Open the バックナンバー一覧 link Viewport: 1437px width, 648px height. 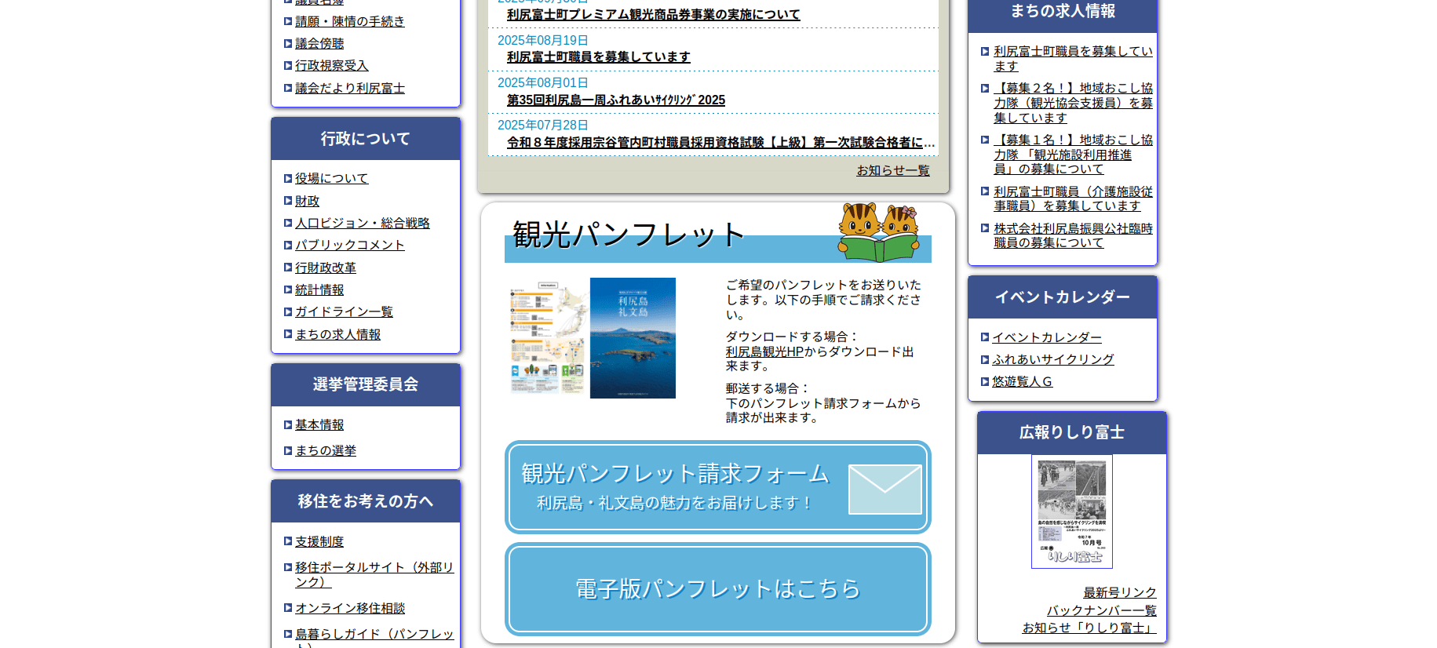click(1101, 610)
